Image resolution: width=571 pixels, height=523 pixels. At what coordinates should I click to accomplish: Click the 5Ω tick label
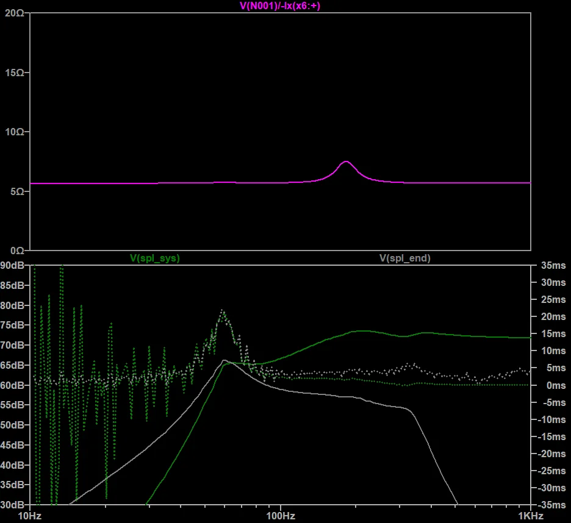pos(16,191)
